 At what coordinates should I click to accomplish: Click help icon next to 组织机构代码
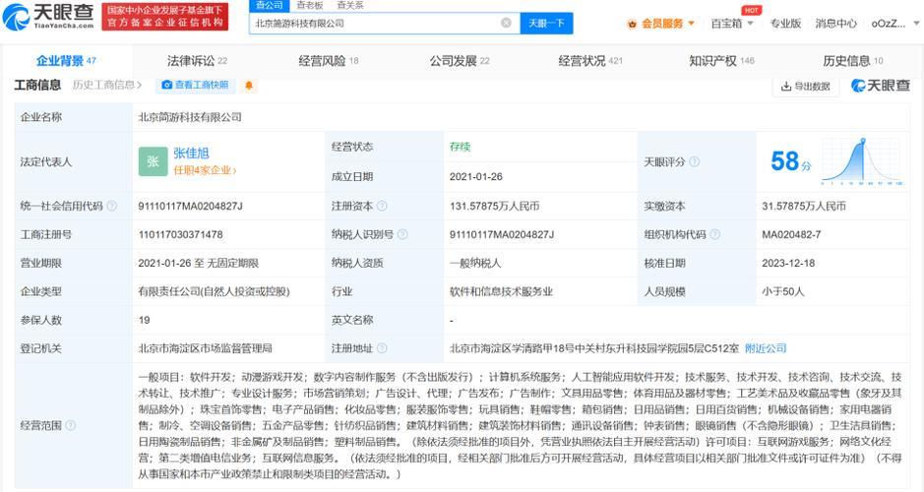click(x=714, y=234)
